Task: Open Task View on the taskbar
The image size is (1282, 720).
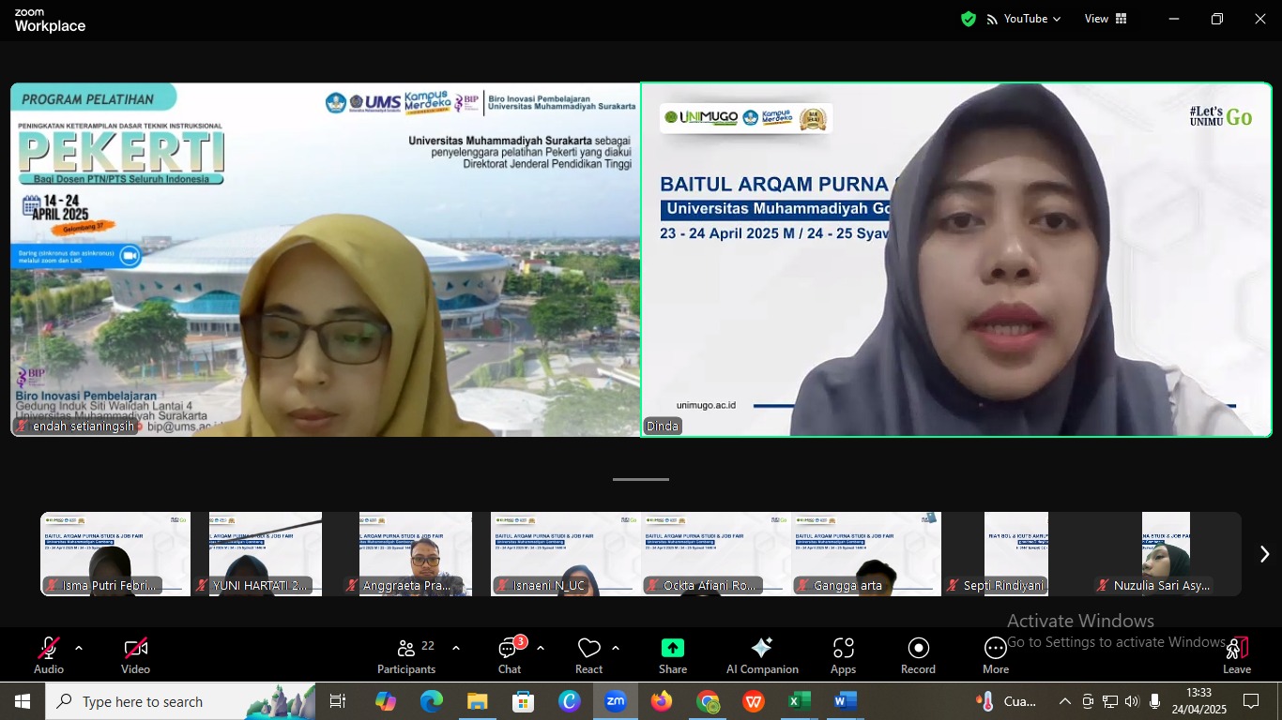Action: click(x=338, y=701)
